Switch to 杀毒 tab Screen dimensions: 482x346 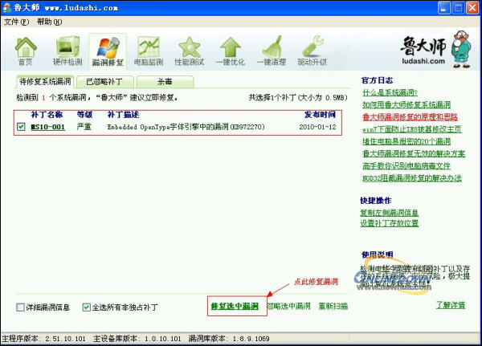[x=165, y=82]
